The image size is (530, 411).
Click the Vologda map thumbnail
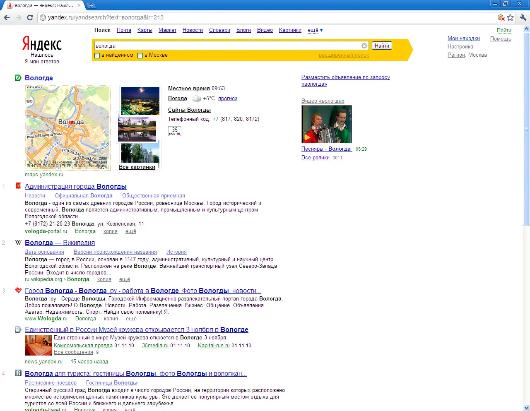tap(68, 128)
